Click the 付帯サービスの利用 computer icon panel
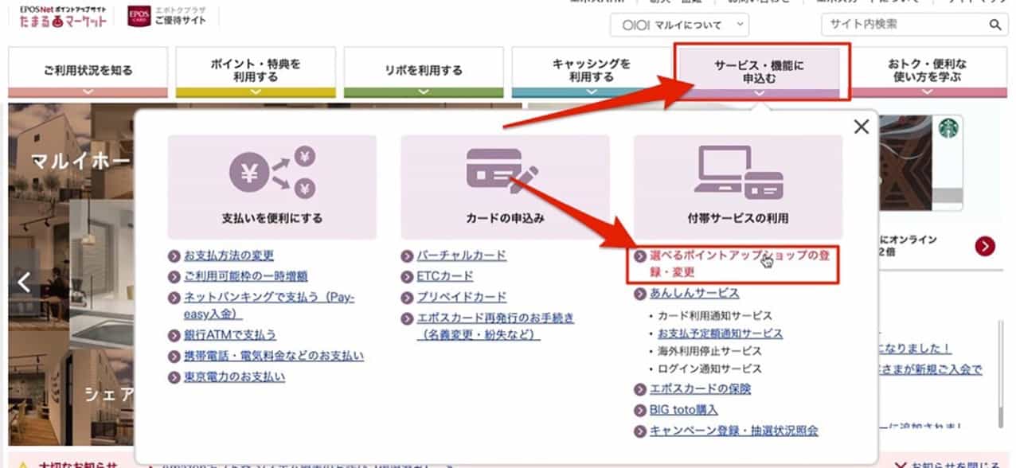This screenshot has height=468, width=1016. pyautogui.click(x=738, y=186)
